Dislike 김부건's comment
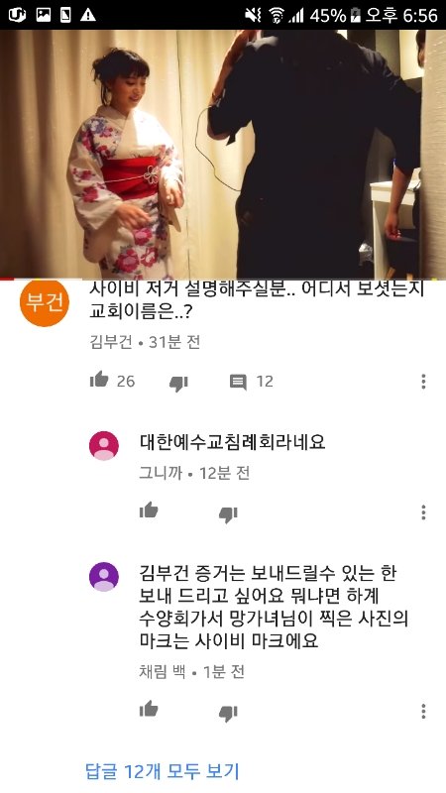 (178, 383)
